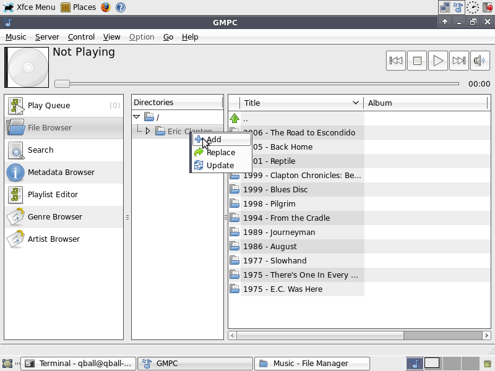Click folder icon of 1999 - Clapton Chronicles
Screen dimensions: 495x371
point(235,176)
